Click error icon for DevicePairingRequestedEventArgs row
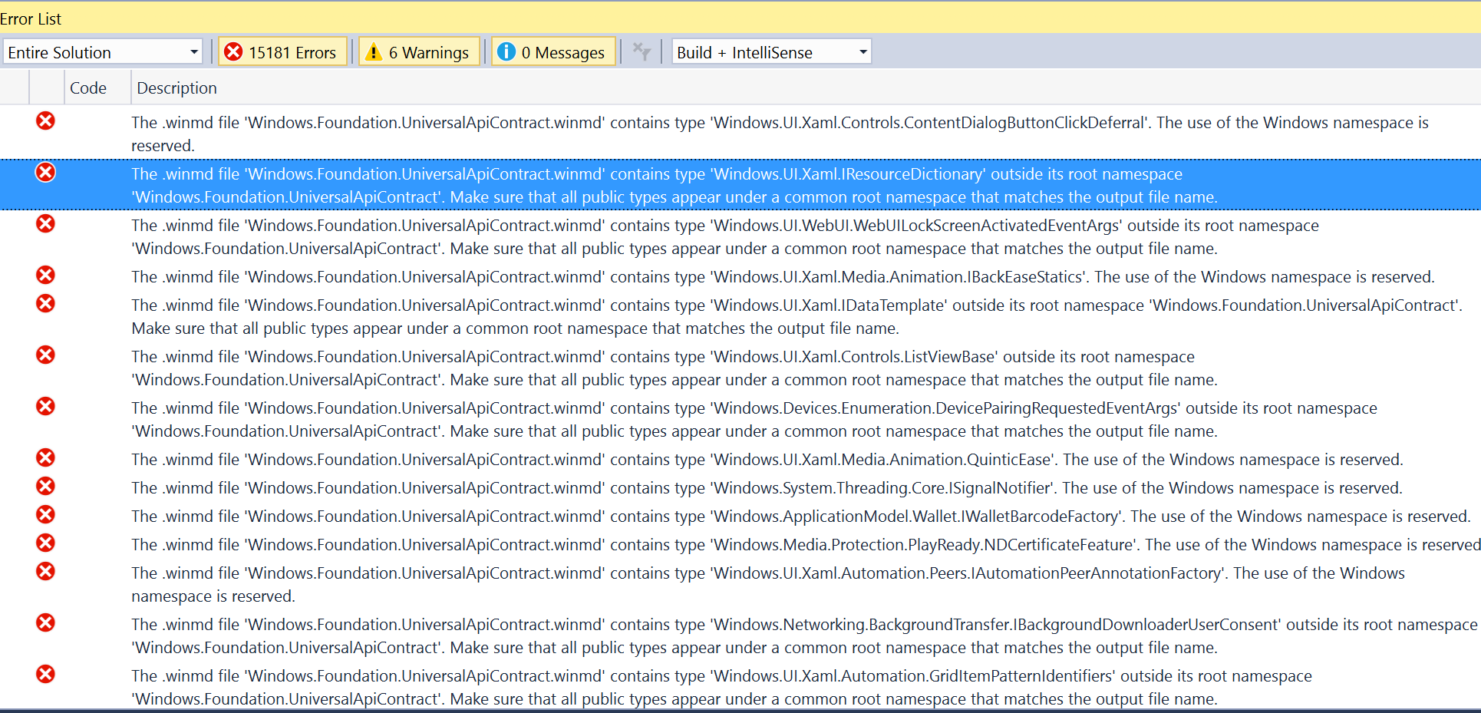 tap(46, 406)
